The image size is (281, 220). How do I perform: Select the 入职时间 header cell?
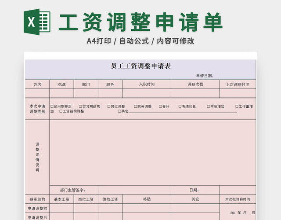click(147, 84)
